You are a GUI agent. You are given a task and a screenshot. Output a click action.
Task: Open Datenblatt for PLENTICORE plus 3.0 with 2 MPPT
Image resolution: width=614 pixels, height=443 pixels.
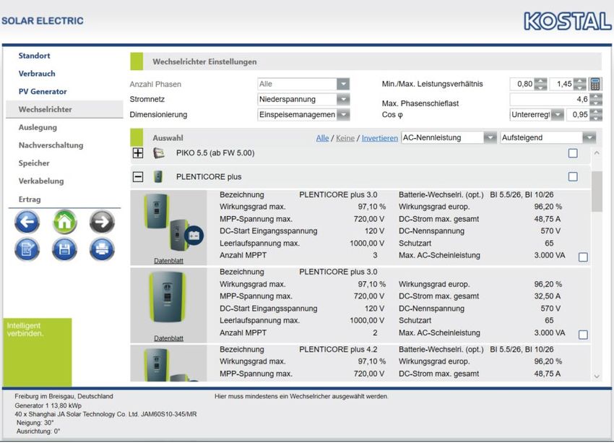pos(168,338)
